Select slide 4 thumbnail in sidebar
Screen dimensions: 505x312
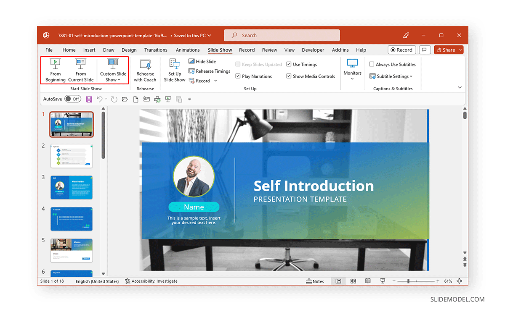(x=72, y=219)
